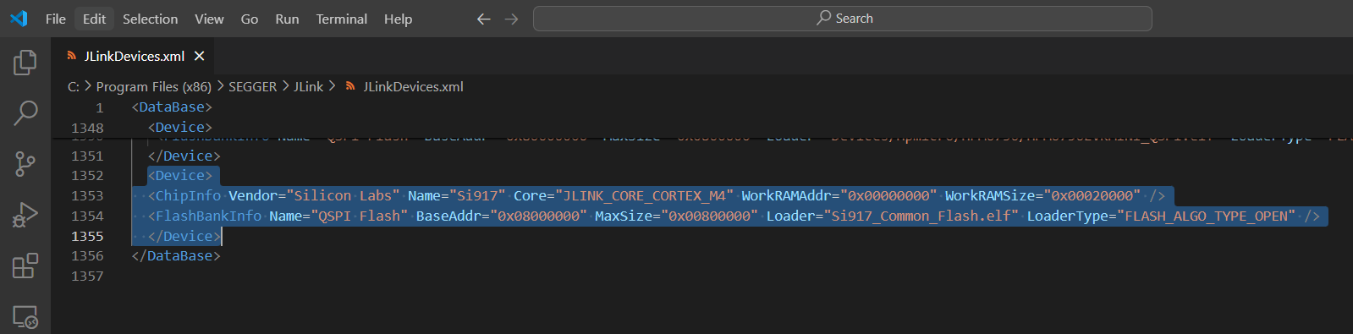Close the JLinkDevices.xml tab
The image size is (1353, 334).
[x=200, y=56]
